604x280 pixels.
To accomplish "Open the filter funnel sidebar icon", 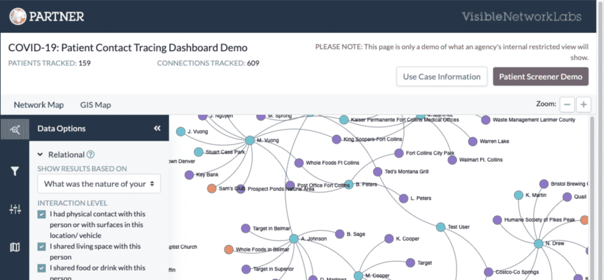I will [15, 172].
